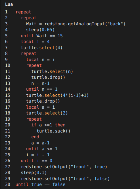This screenshot has width=140, height=189.
Task: Click the expression 4*(i-1)+1
Action: [74, 96]
